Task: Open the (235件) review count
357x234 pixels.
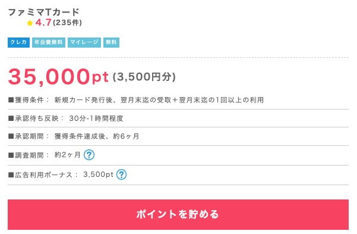Action: [67, 23]
